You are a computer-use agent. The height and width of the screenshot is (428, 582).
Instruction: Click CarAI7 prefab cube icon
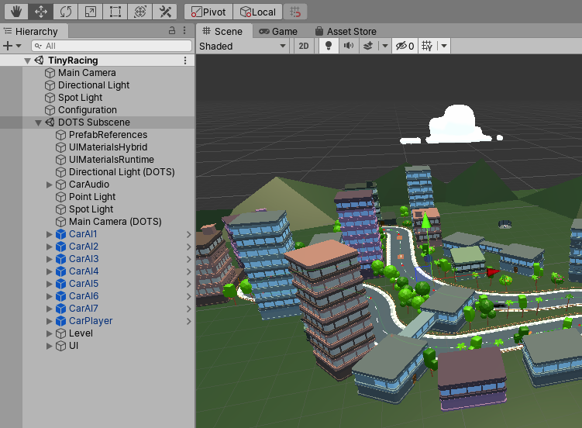click(60, 309)
